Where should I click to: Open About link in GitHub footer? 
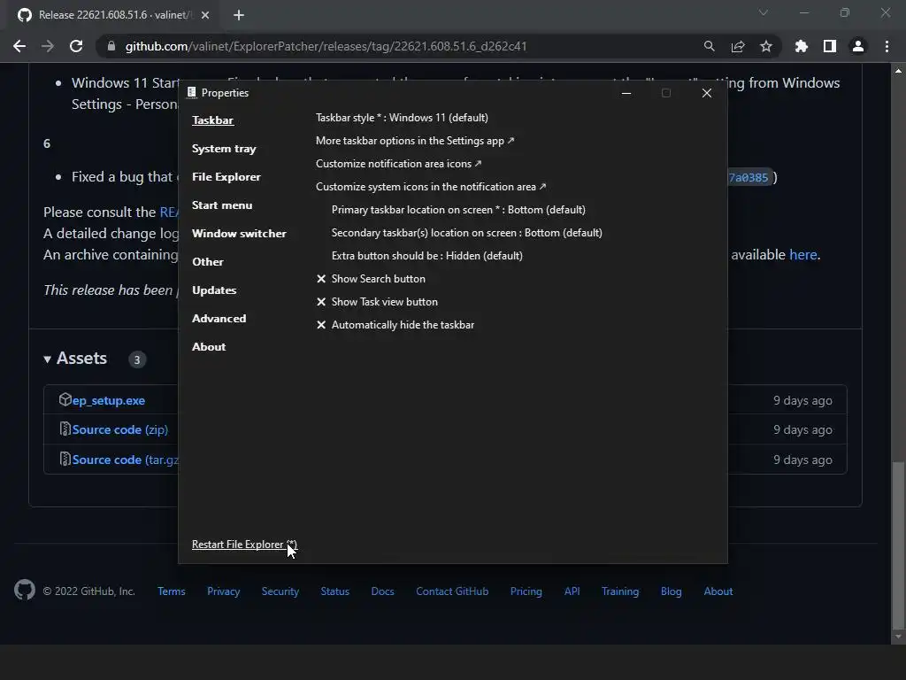(718, 591)
